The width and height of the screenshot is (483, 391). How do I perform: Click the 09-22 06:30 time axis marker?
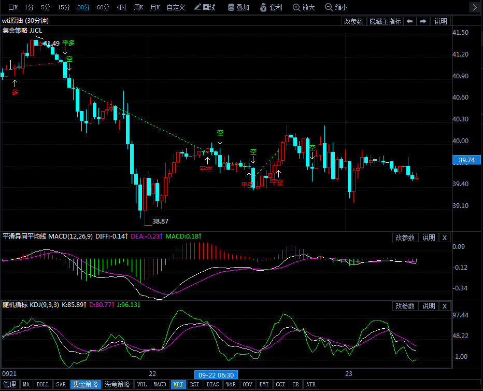[x=216, y=374]
